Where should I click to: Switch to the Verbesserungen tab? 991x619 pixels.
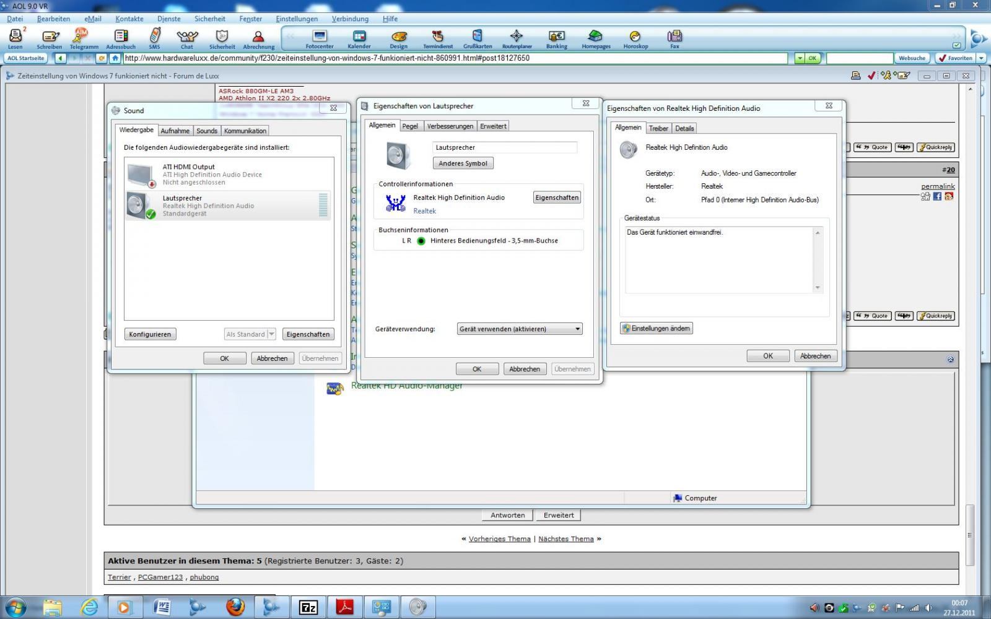[450, 126]
